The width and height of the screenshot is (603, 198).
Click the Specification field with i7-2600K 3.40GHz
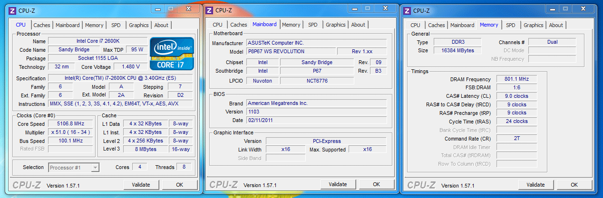point(121,78)
